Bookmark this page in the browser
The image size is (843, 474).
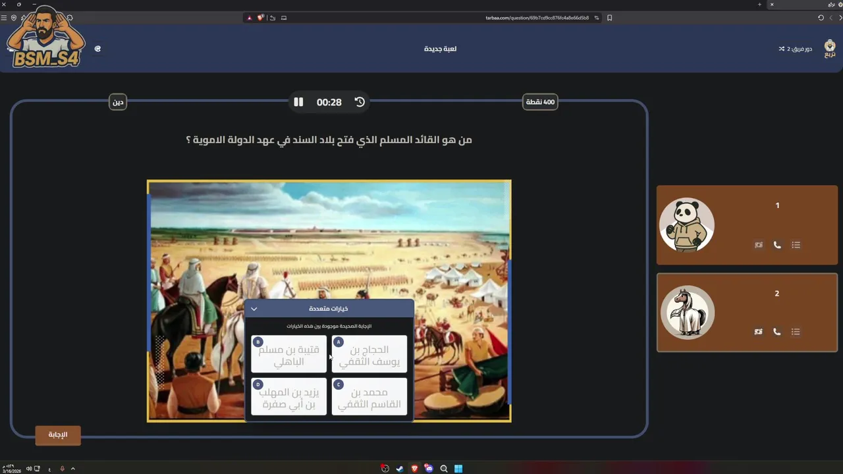609,18
